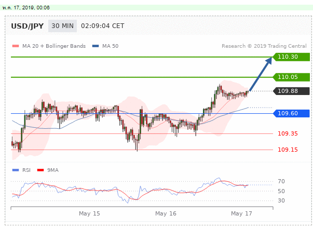Click the black 109.88 current price tag
This screenshot has width=313, height=229.
click(x=291, y=91)
